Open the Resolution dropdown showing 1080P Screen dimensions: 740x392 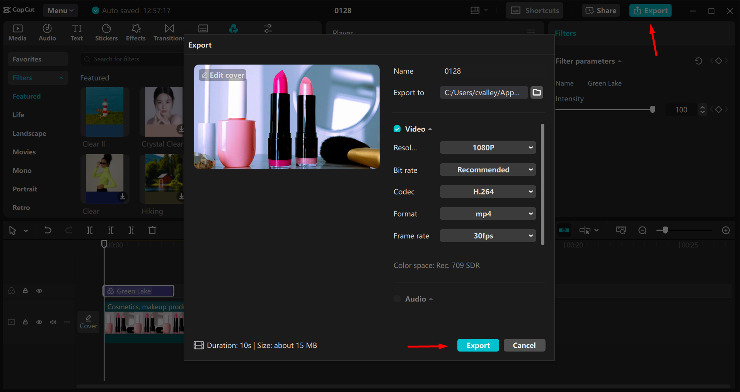[x=488, y=147]
